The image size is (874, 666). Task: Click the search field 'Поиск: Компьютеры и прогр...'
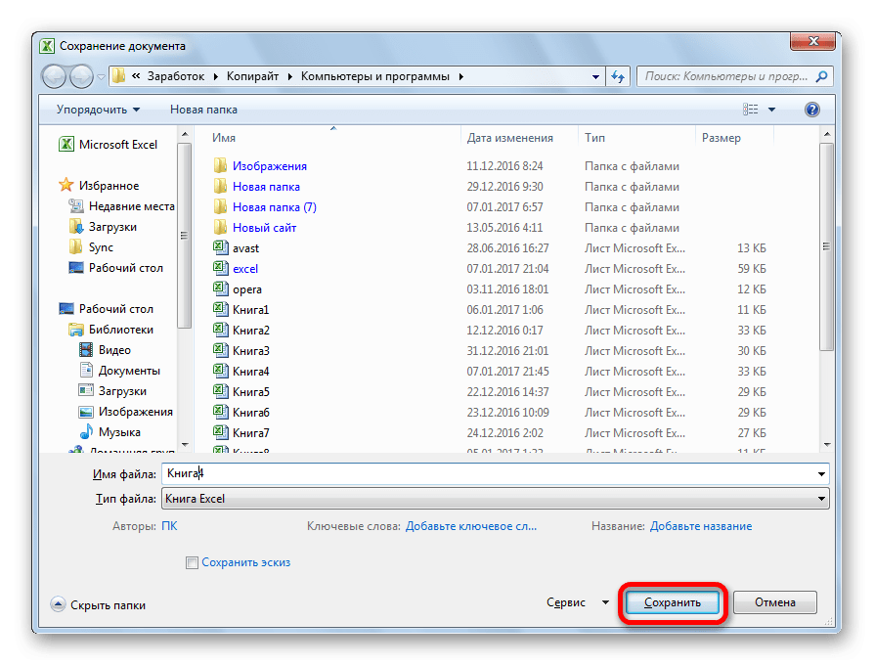point(735,76)
